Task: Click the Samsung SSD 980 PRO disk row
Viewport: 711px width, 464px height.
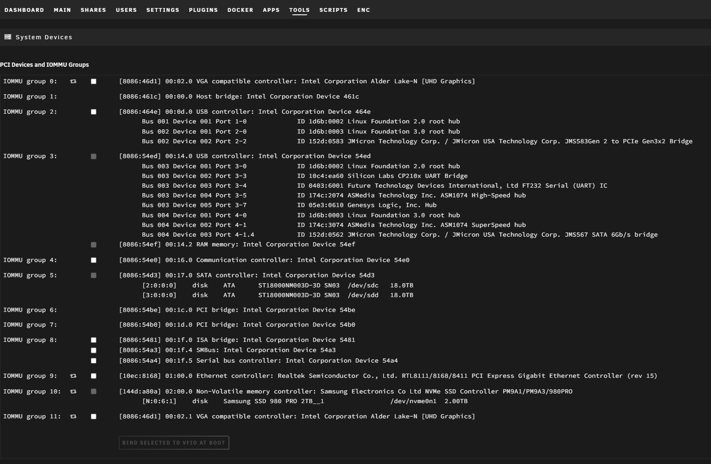Action: click(305, 401)
